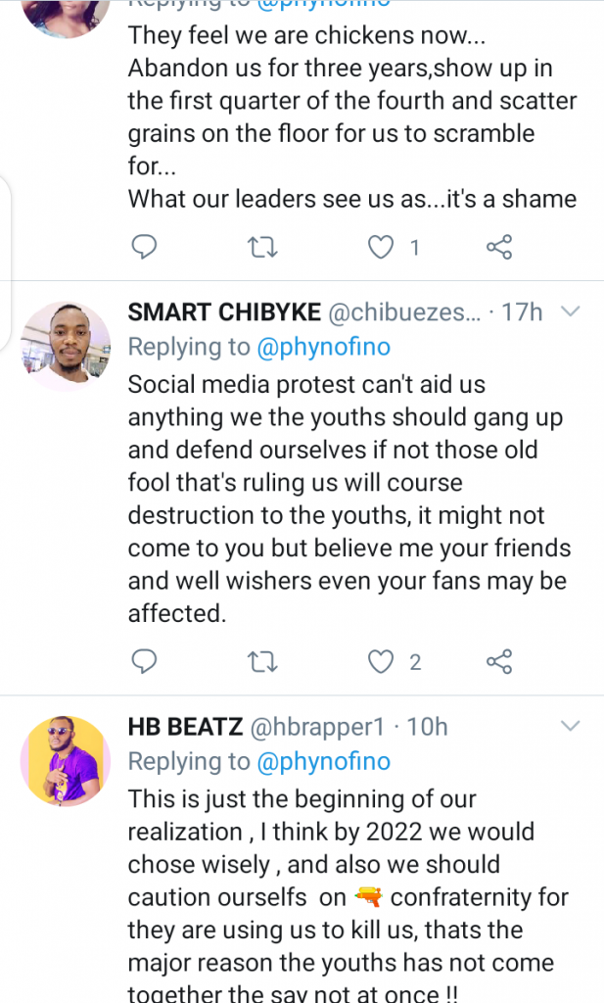
Task: Open HB BEATZ's profile picture
Action: (x=66, y=760)
